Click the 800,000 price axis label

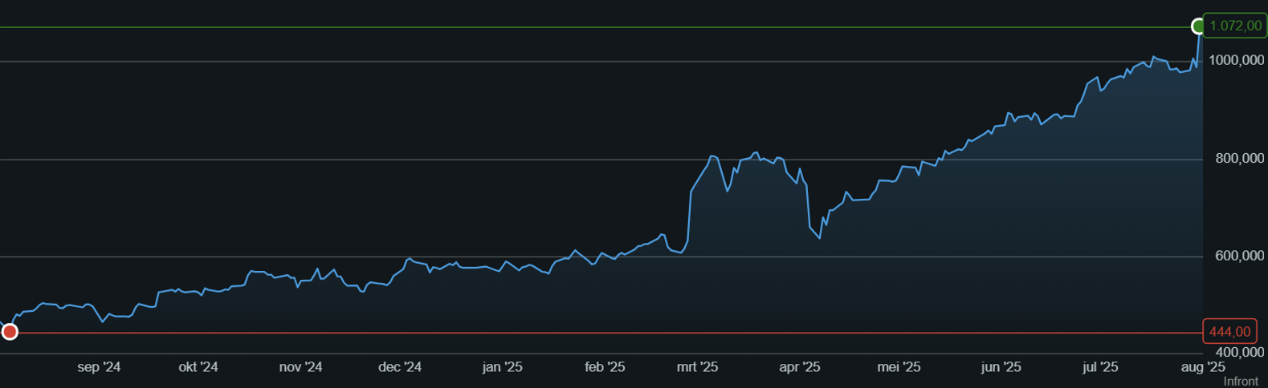coord(1239,159)
